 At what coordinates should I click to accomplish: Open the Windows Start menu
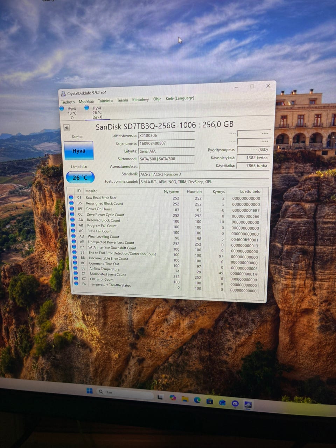(90, 391)
